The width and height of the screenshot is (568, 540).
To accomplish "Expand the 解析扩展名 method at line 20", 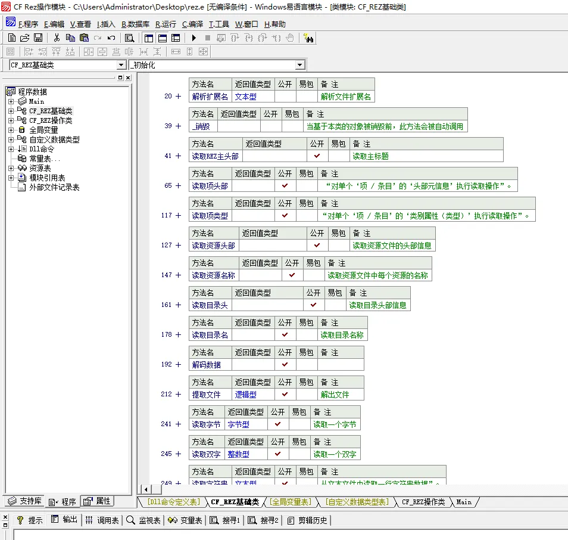I will coord(178,97).
